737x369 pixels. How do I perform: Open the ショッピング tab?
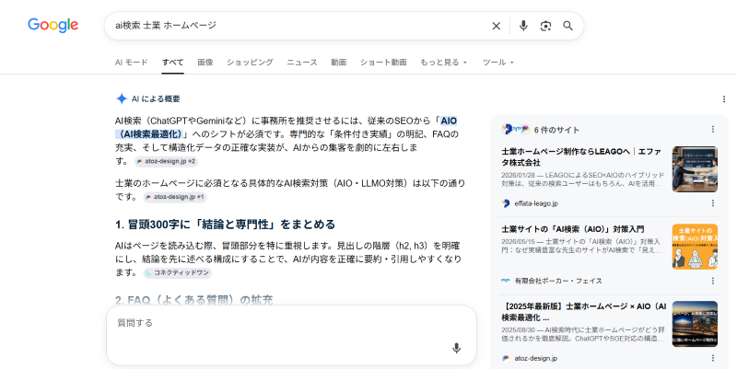click(250, 63)
